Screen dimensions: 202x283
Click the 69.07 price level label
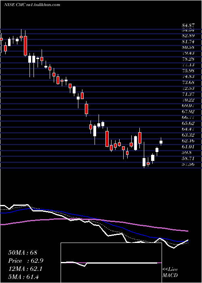pyautogui.click(x=188, y=106)
